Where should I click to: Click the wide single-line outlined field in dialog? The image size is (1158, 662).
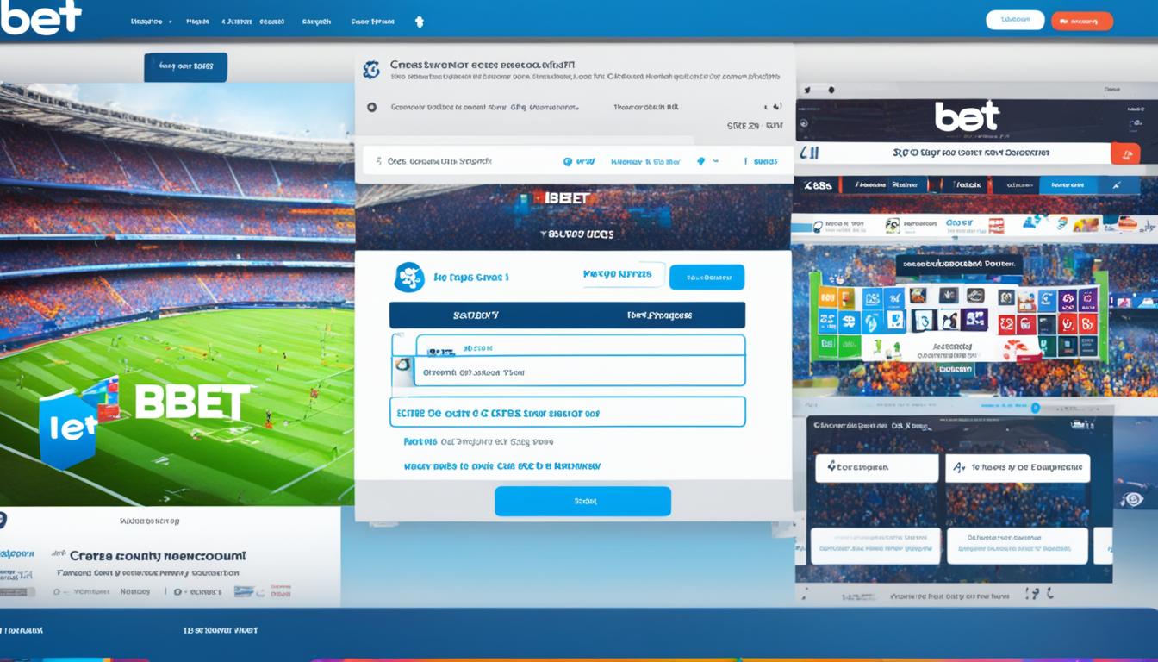(x=567, y=412)
